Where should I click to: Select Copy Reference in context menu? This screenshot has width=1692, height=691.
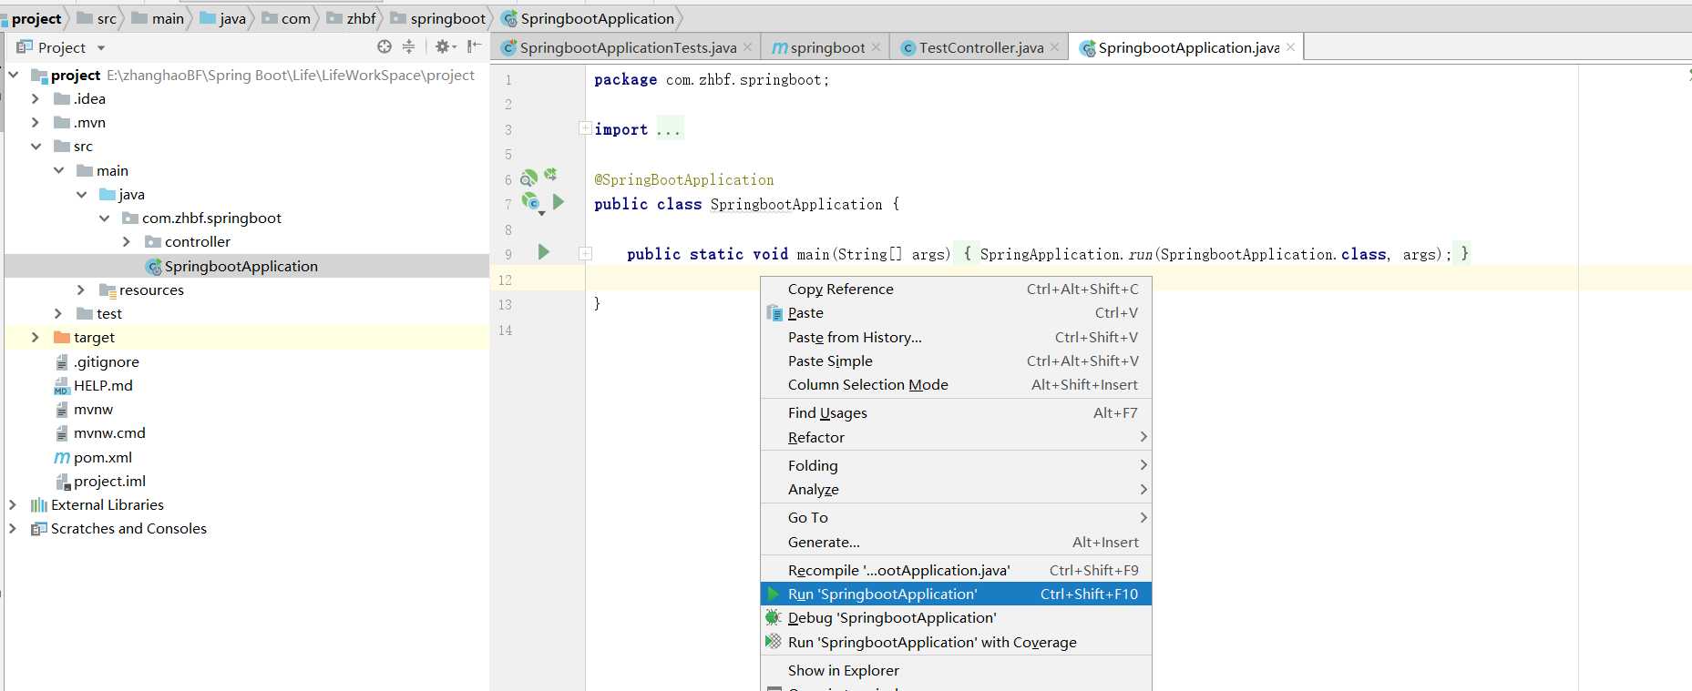click(x=956, y=289)
